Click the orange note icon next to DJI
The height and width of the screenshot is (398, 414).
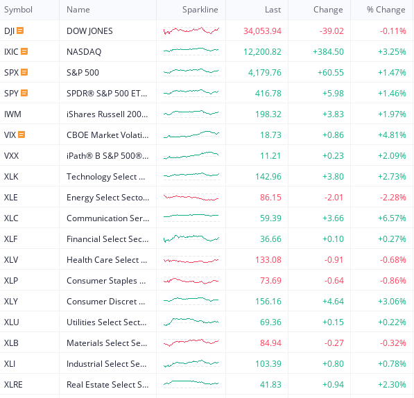click(x=20, y=31)
